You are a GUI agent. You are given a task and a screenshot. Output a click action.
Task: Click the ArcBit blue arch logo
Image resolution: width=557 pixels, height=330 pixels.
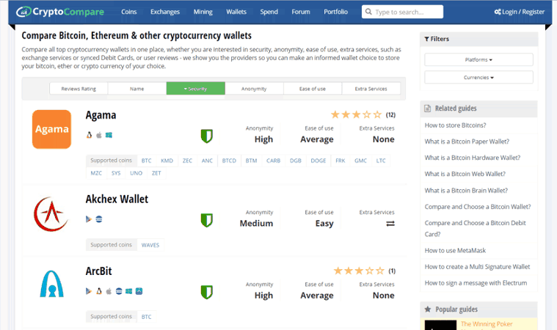tap(51, 284)
